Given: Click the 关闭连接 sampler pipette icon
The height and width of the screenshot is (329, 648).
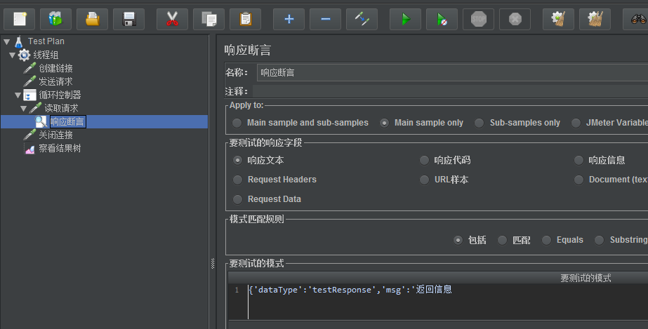Looking at the screenshot, I should [x=29, y=135].
